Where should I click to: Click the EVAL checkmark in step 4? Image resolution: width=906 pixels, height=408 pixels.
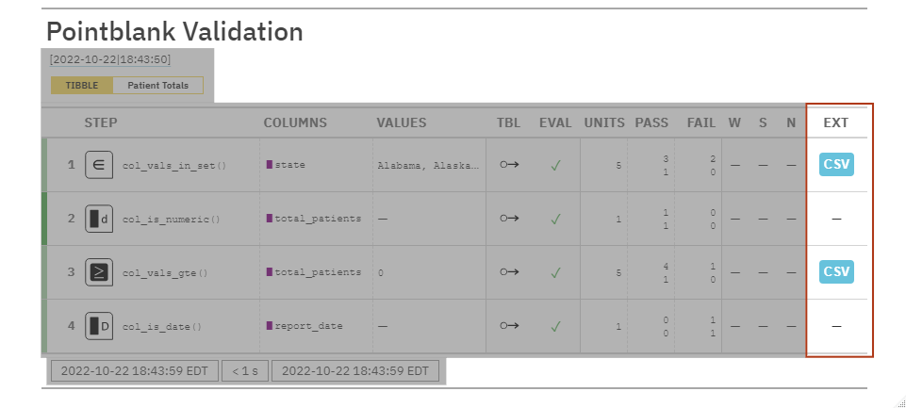pos(556,326)
